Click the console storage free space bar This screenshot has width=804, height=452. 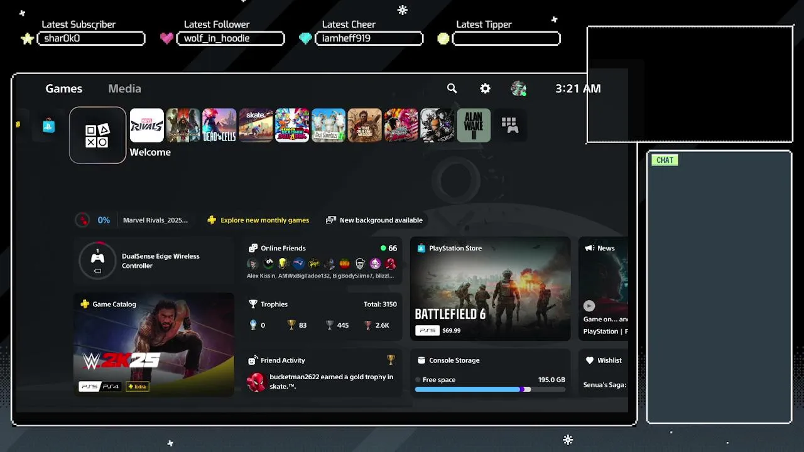tap(490, 389)
